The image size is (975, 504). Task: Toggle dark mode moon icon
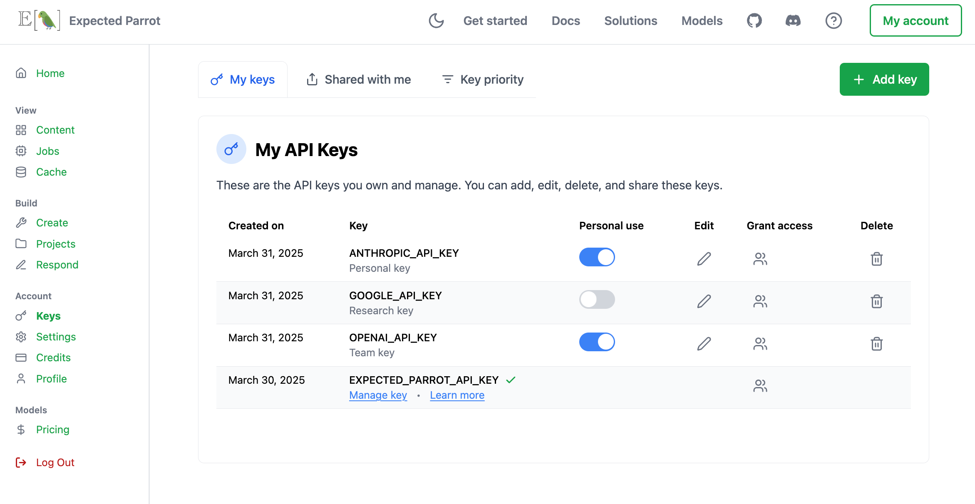(x=436, y=20)
